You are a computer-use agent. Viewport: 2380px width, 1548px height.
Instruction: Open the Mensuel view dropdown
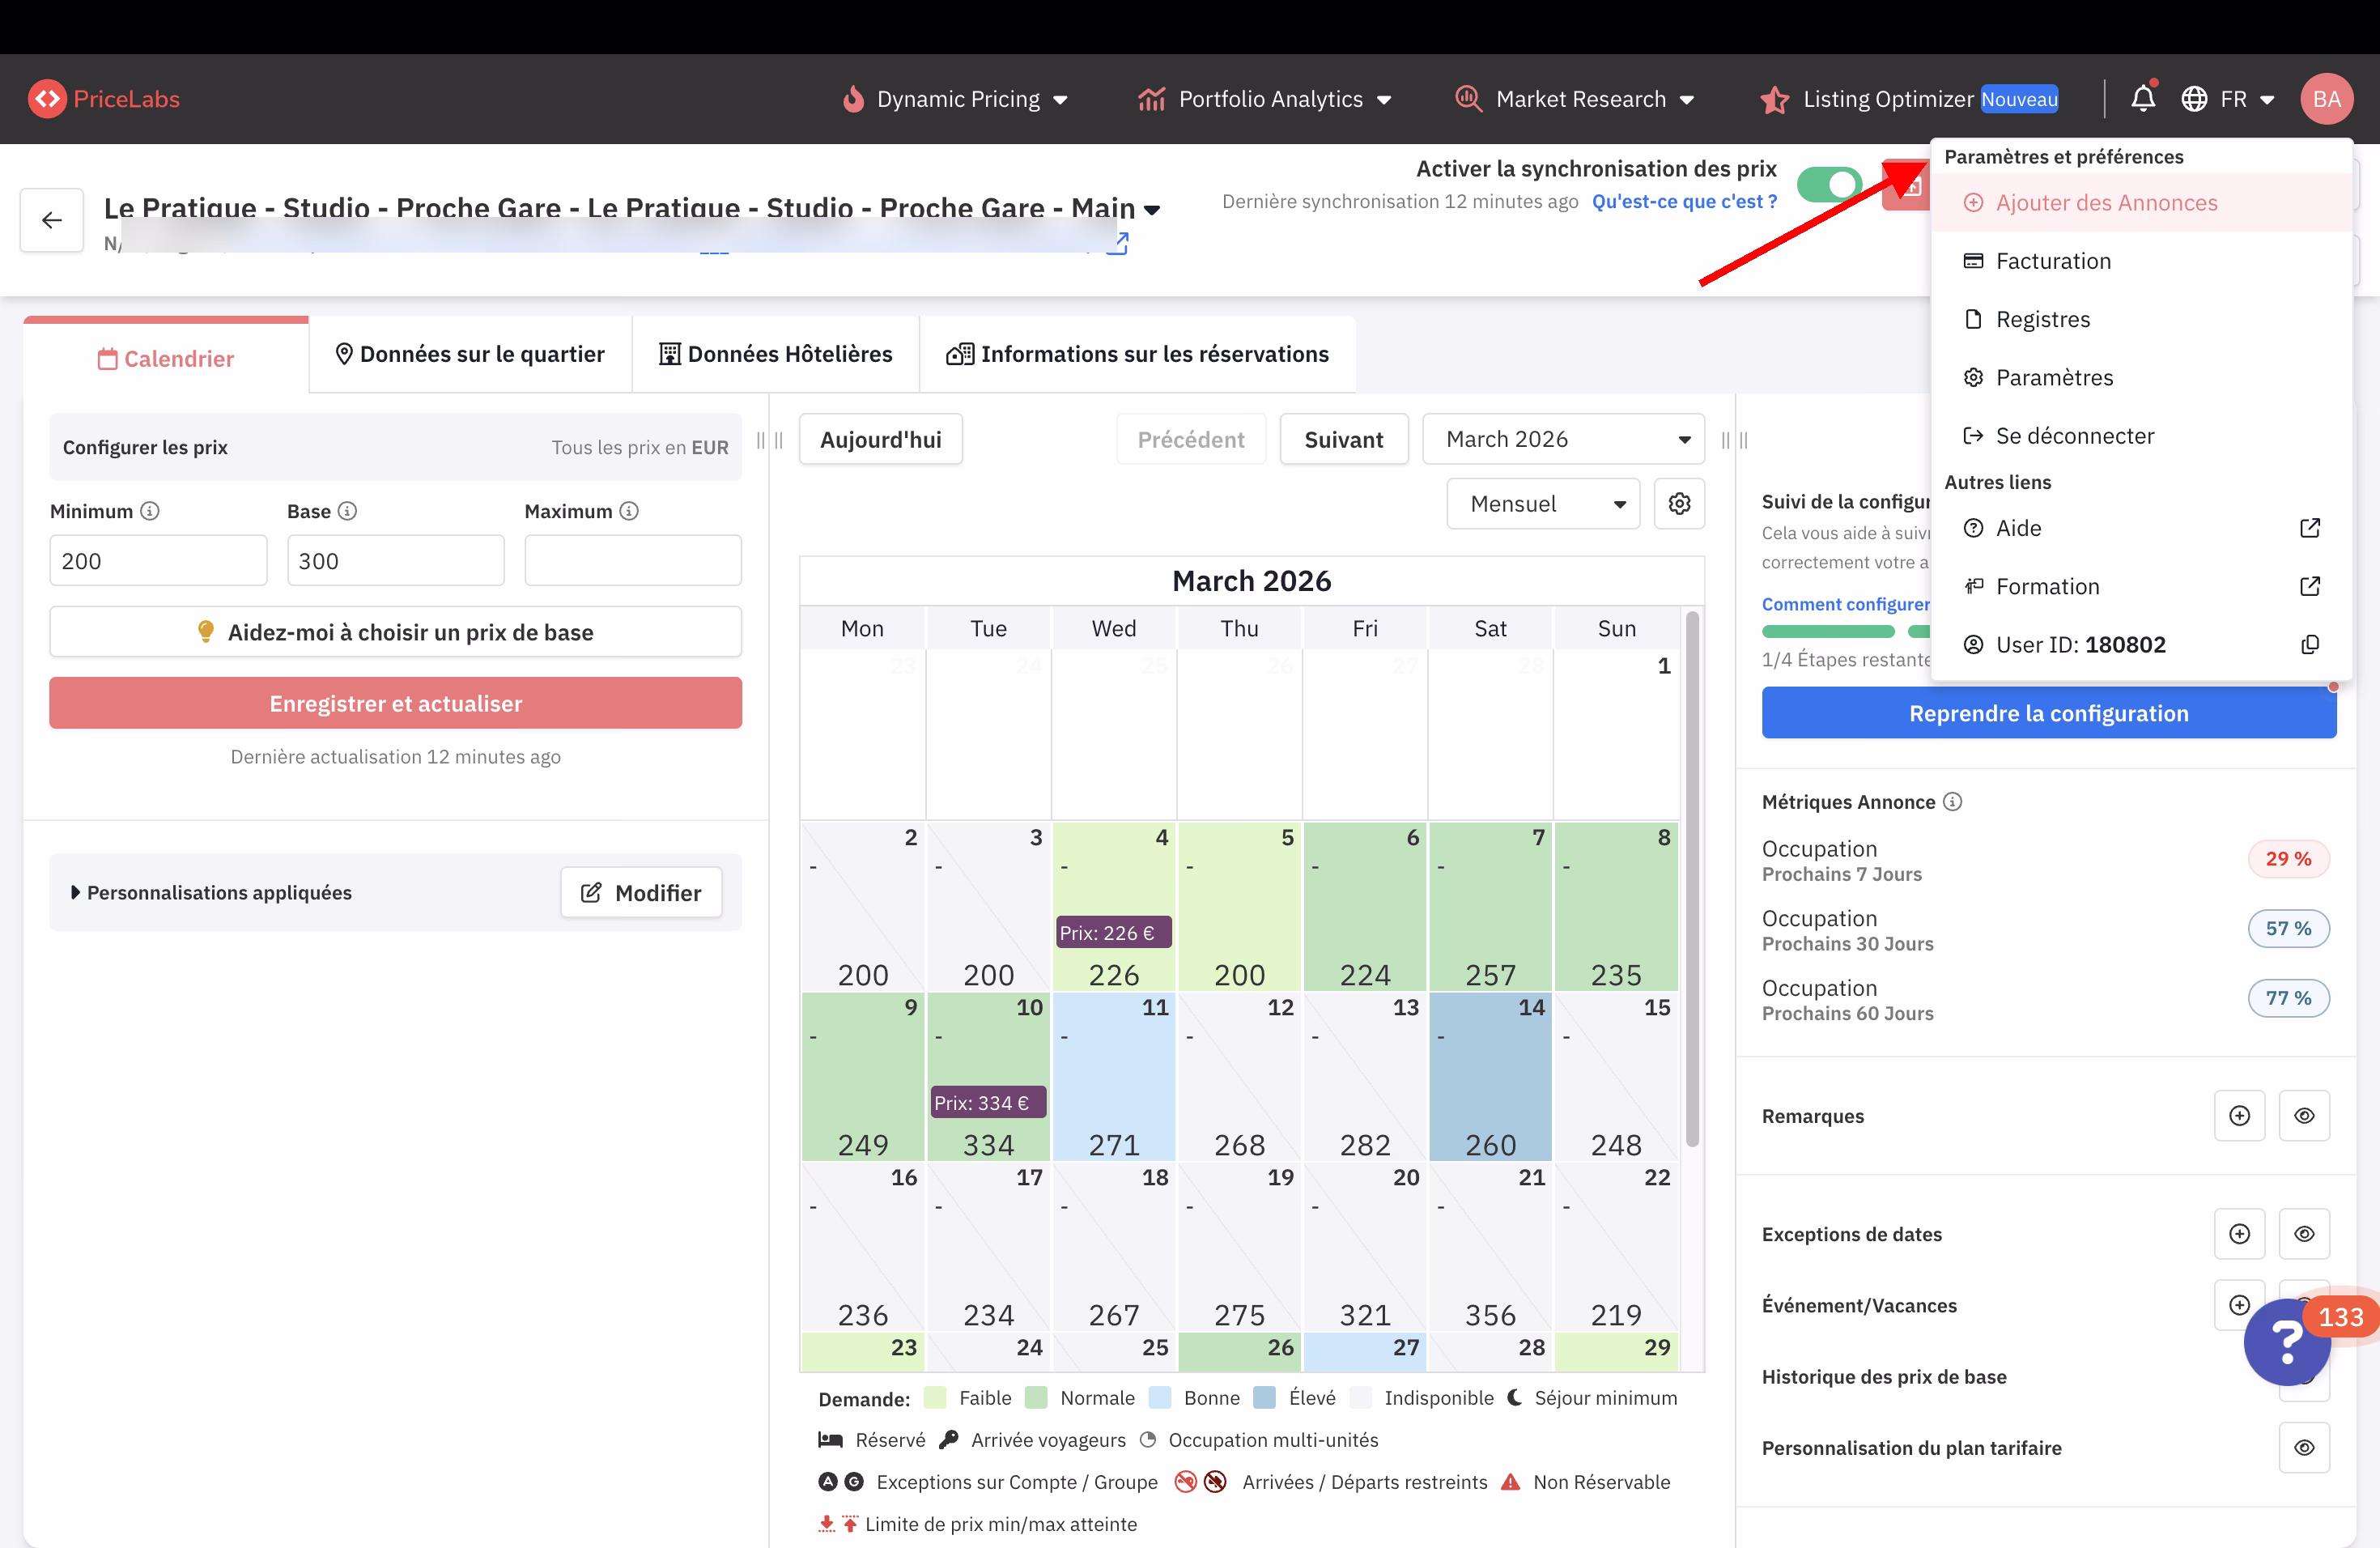(1543, 504)
